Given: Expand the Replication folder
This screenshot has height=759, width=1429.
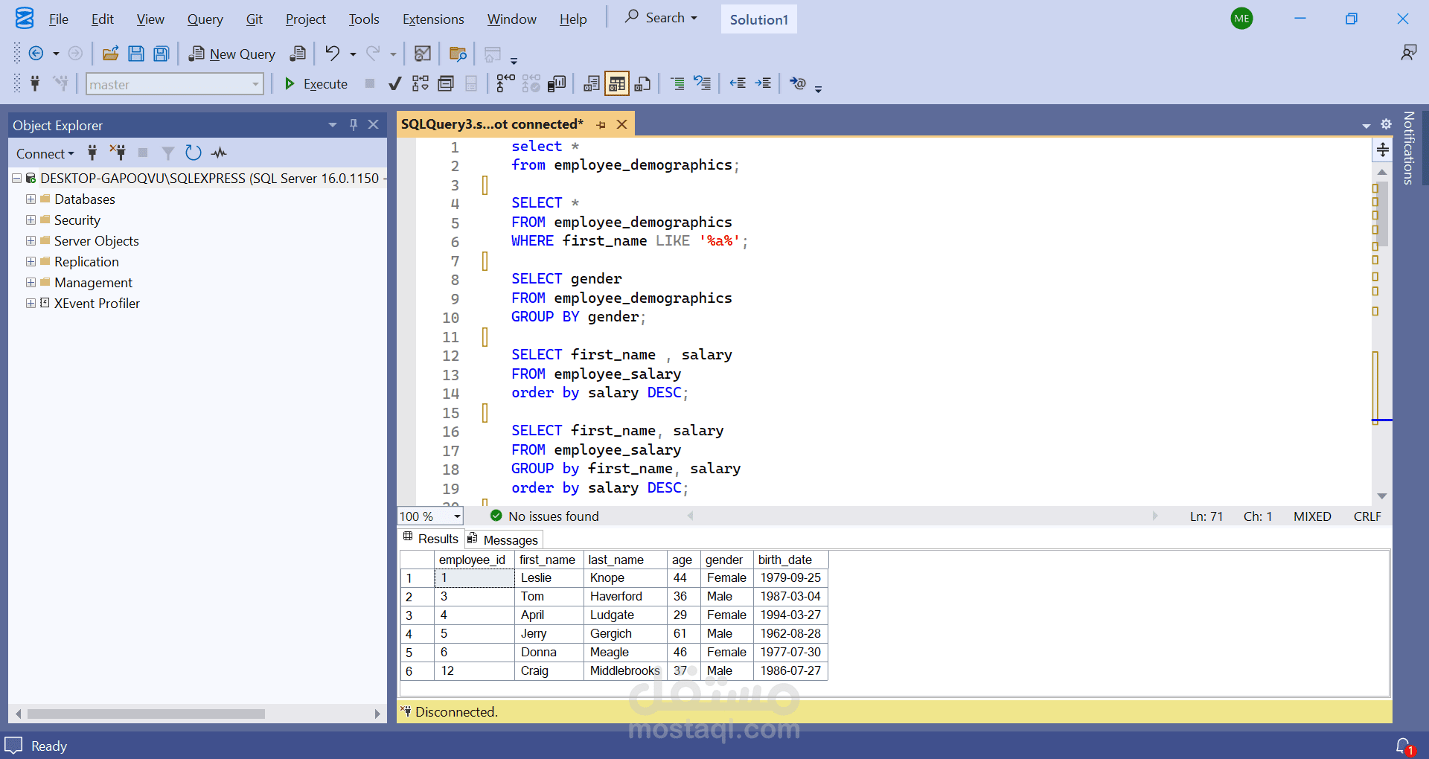Looking at the screenshot, I should pos(31,262).
